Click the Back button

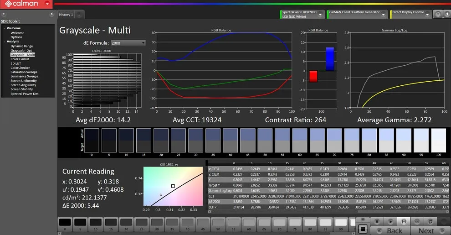tap(394, 230)
